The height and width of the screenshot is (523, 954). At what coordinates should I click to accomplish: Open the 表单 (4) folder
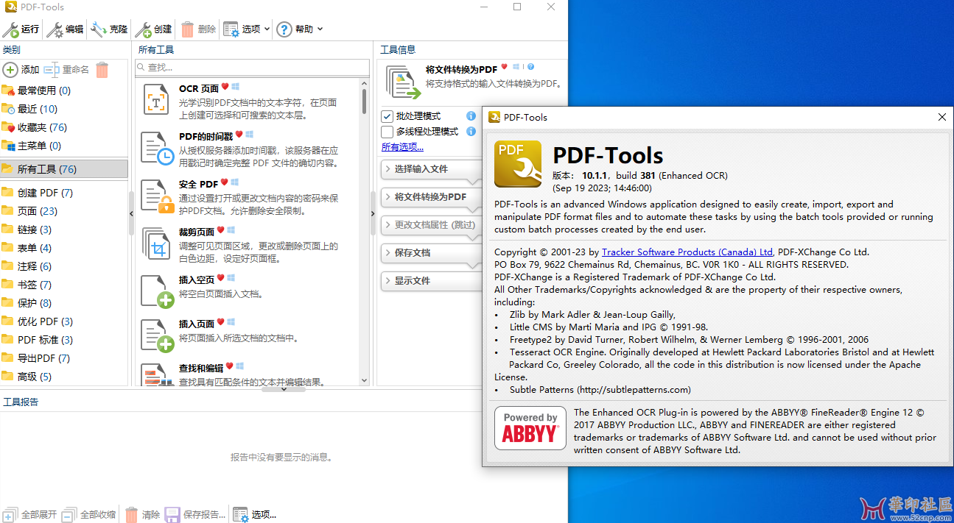(64, 248)
